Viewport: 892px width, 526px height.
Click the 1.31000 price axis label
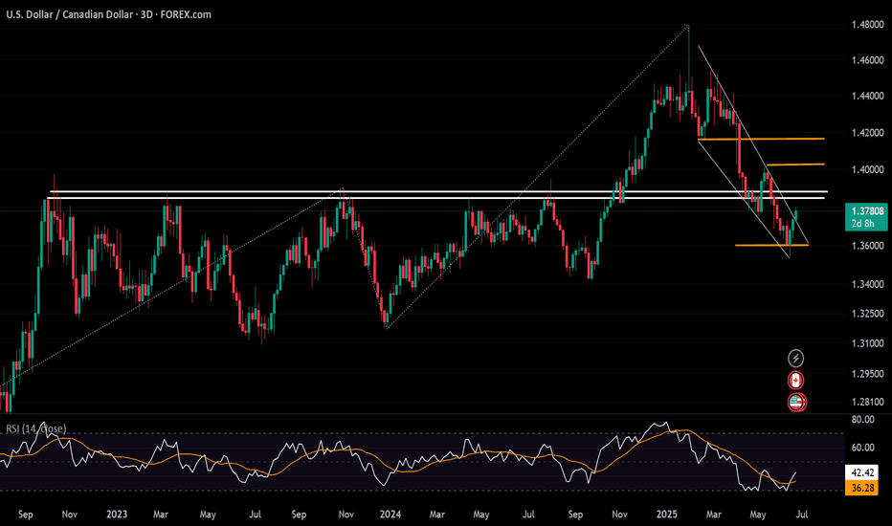pyautogui.click(x=867, y=343)
